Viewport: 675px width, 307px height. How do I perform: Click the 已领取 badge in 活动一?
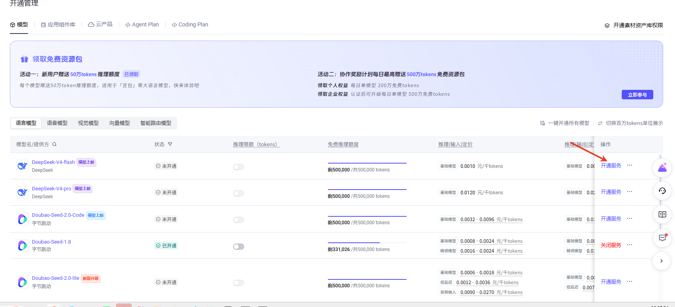[131, 74]
